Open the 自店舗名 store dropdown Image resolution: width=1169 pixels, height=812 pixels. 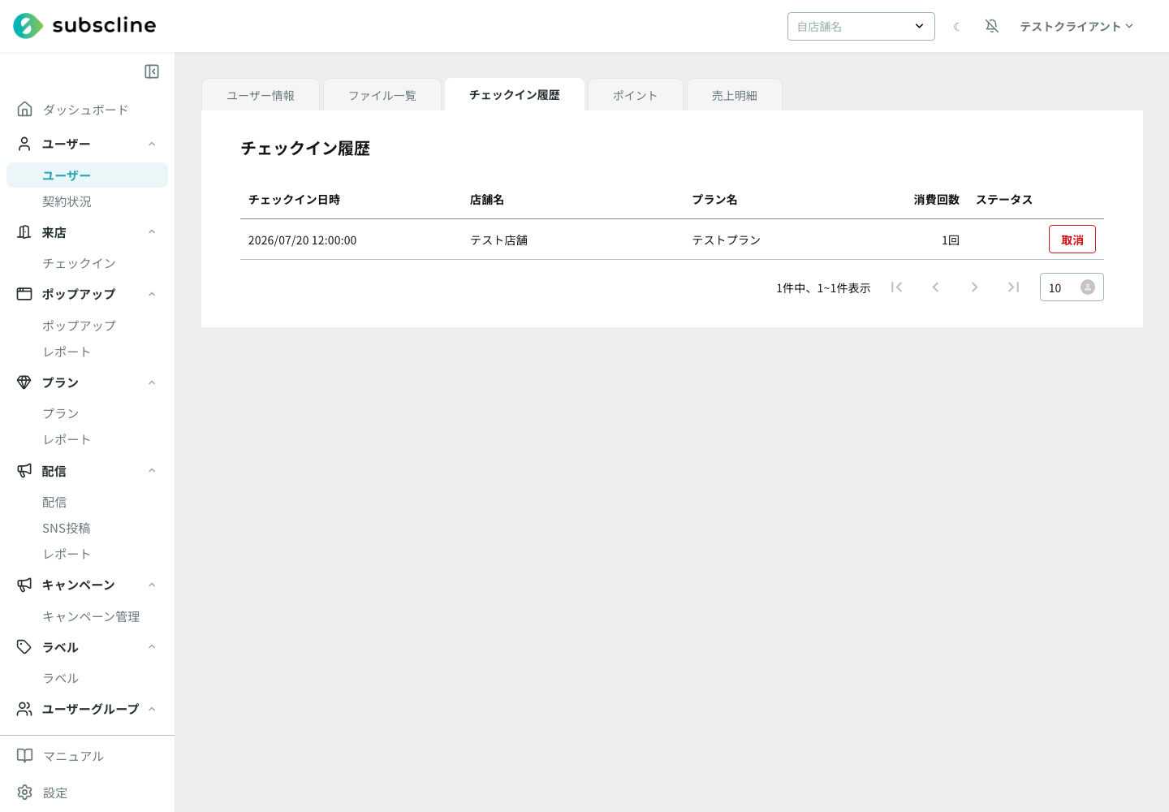point(861,26)
